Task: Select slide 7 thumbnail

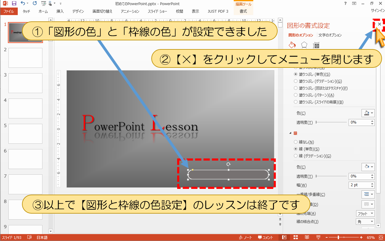Action: 25,184
